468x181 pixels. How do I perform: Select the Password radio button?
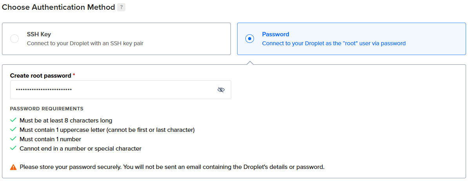[x=250, y=39]
